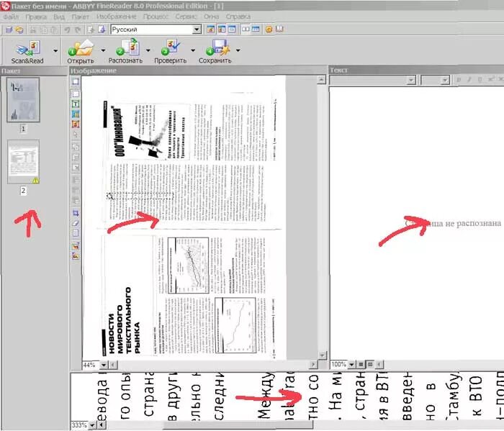Image resolution: width=504 pixels, height=431 pixels.
Task: Click the Открыть (Open) button
Action: point(81,51)
